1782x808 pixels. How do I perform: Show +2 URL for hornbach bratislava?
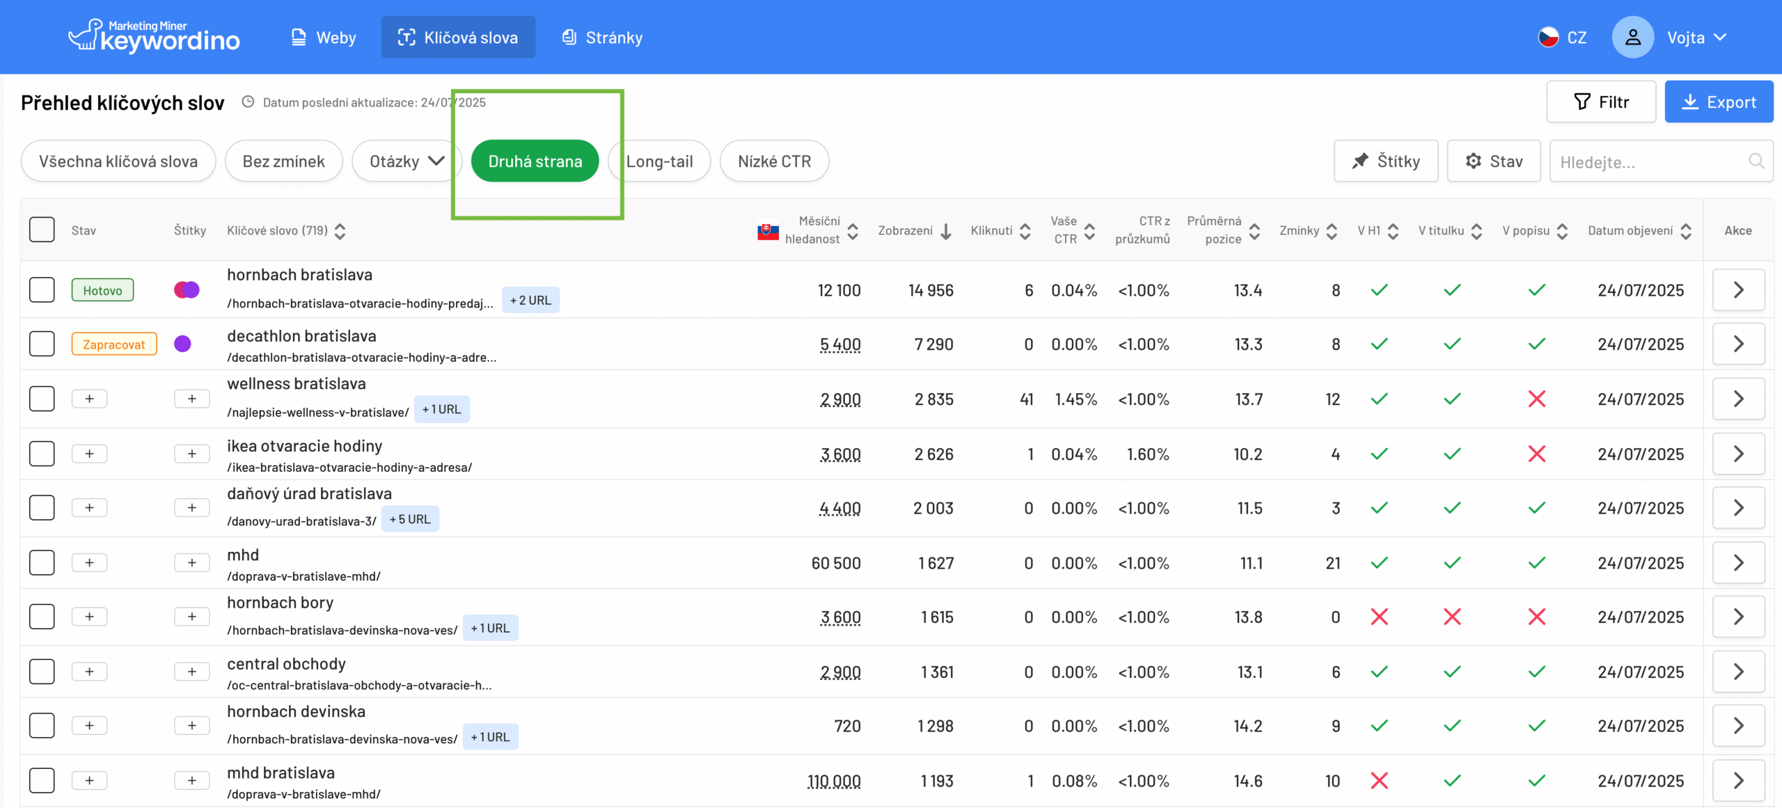point(530,300)
